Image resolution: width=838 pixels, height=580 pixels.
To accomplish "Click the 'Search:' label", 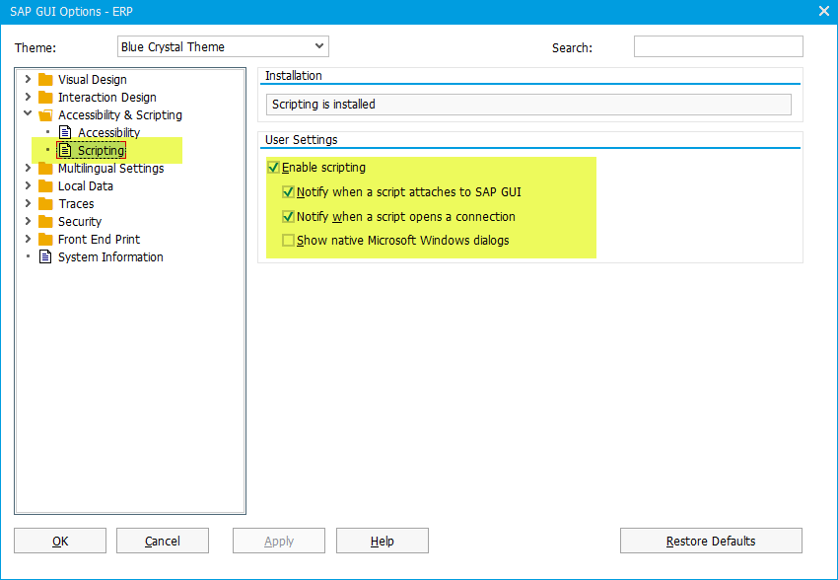I will (572, 48).
